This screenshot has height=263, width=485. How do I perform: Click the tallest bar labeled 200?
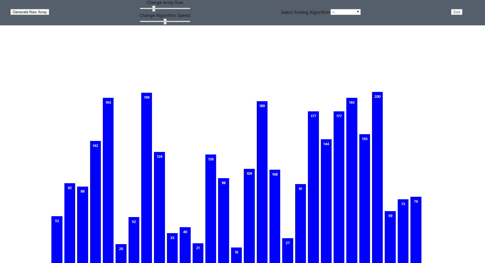[377, 177]
